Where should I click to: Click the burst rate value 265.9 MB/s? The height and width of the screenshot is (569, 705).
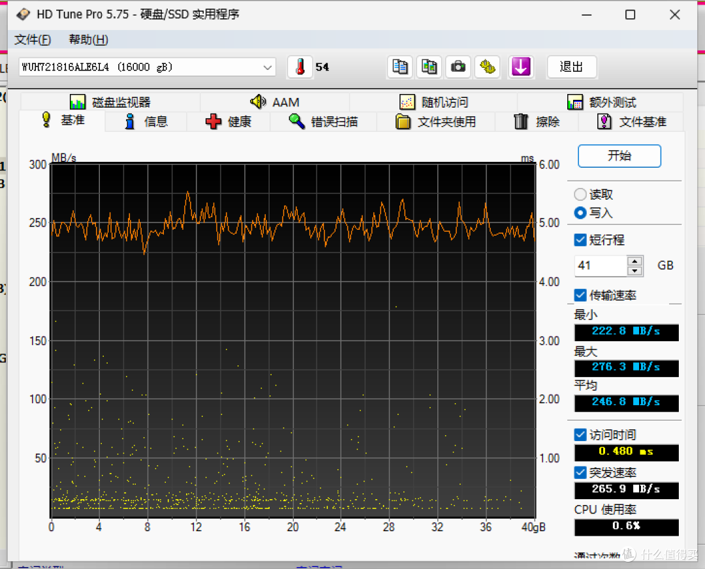626,489
